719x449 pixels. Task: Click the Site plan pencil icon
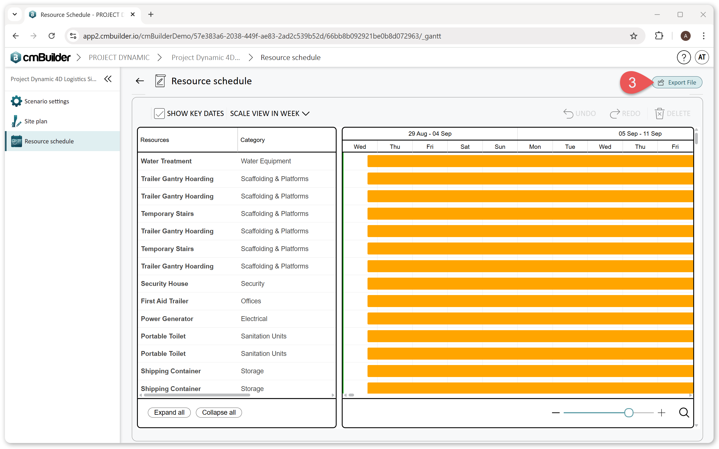[16, 121]
